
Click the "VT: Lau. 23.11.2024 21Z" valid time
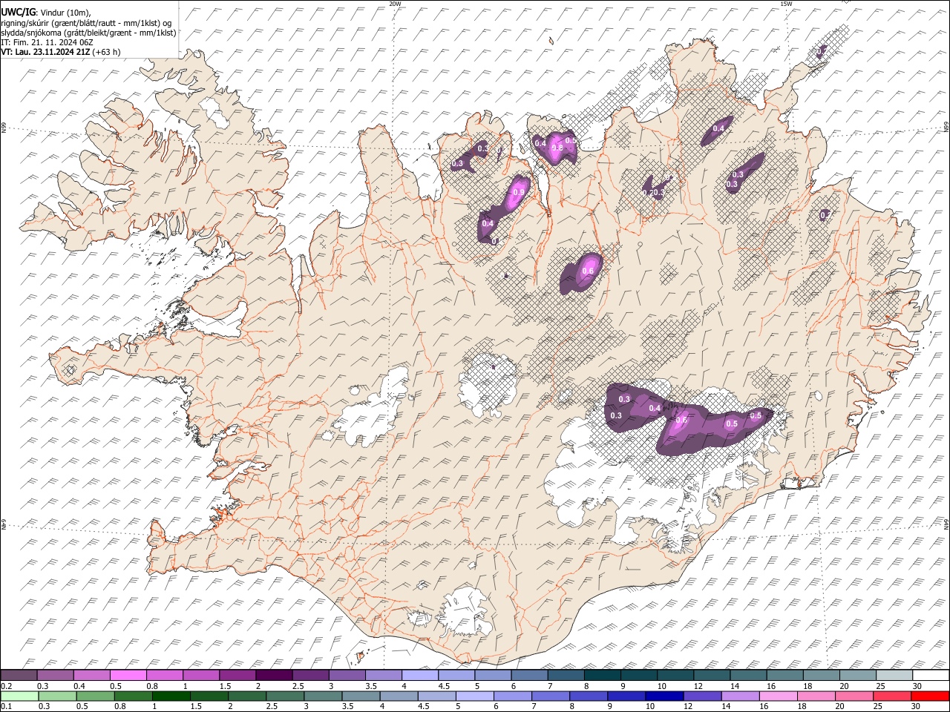[x=45, y=52]
